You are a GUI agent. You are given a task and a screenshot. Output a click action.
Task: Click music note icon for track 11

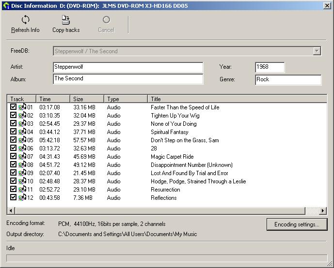coord(22,189)
